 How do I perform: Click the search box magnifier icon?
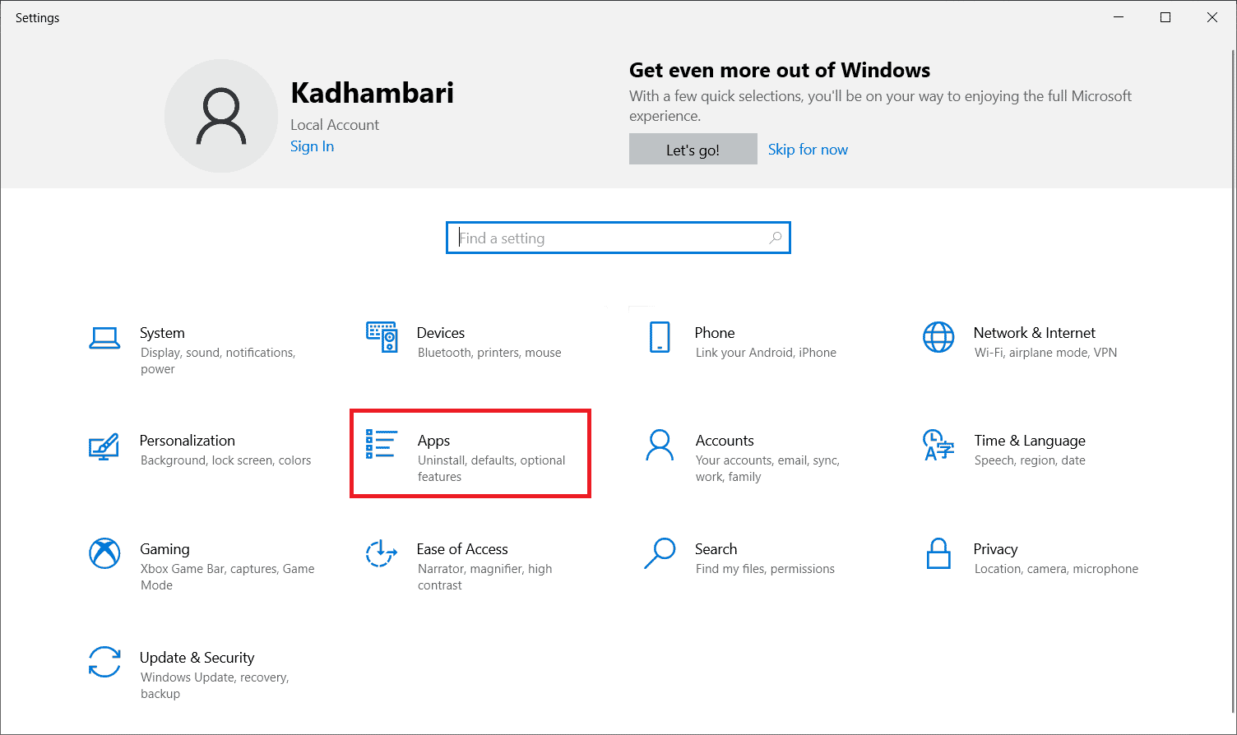[775, 238]
